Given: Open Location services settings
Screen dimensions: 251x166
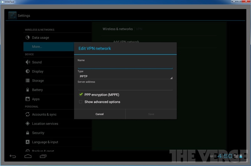Looking at the screenshot, I should 45,124.
